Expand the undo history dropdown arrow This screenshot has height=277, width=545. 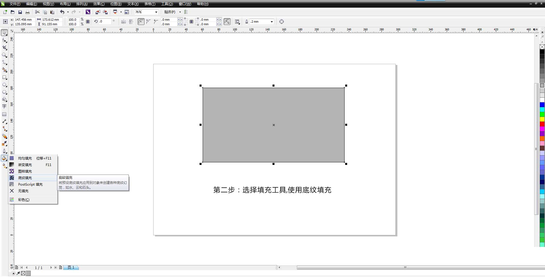coord(68,12)
